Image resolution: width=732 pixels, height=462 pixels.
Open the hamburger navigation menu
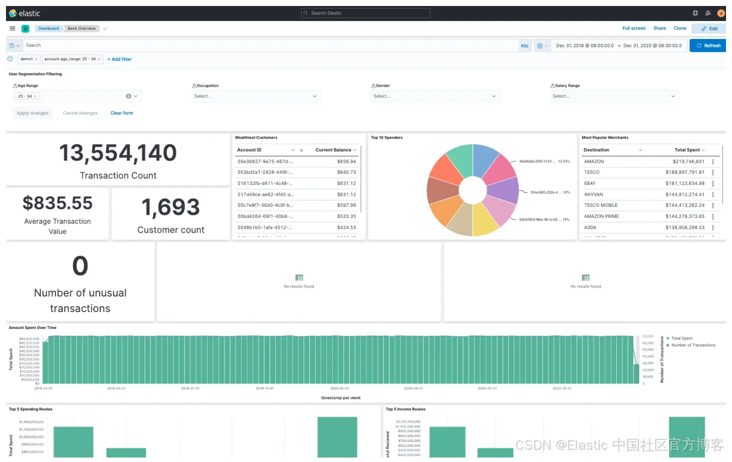12,28
